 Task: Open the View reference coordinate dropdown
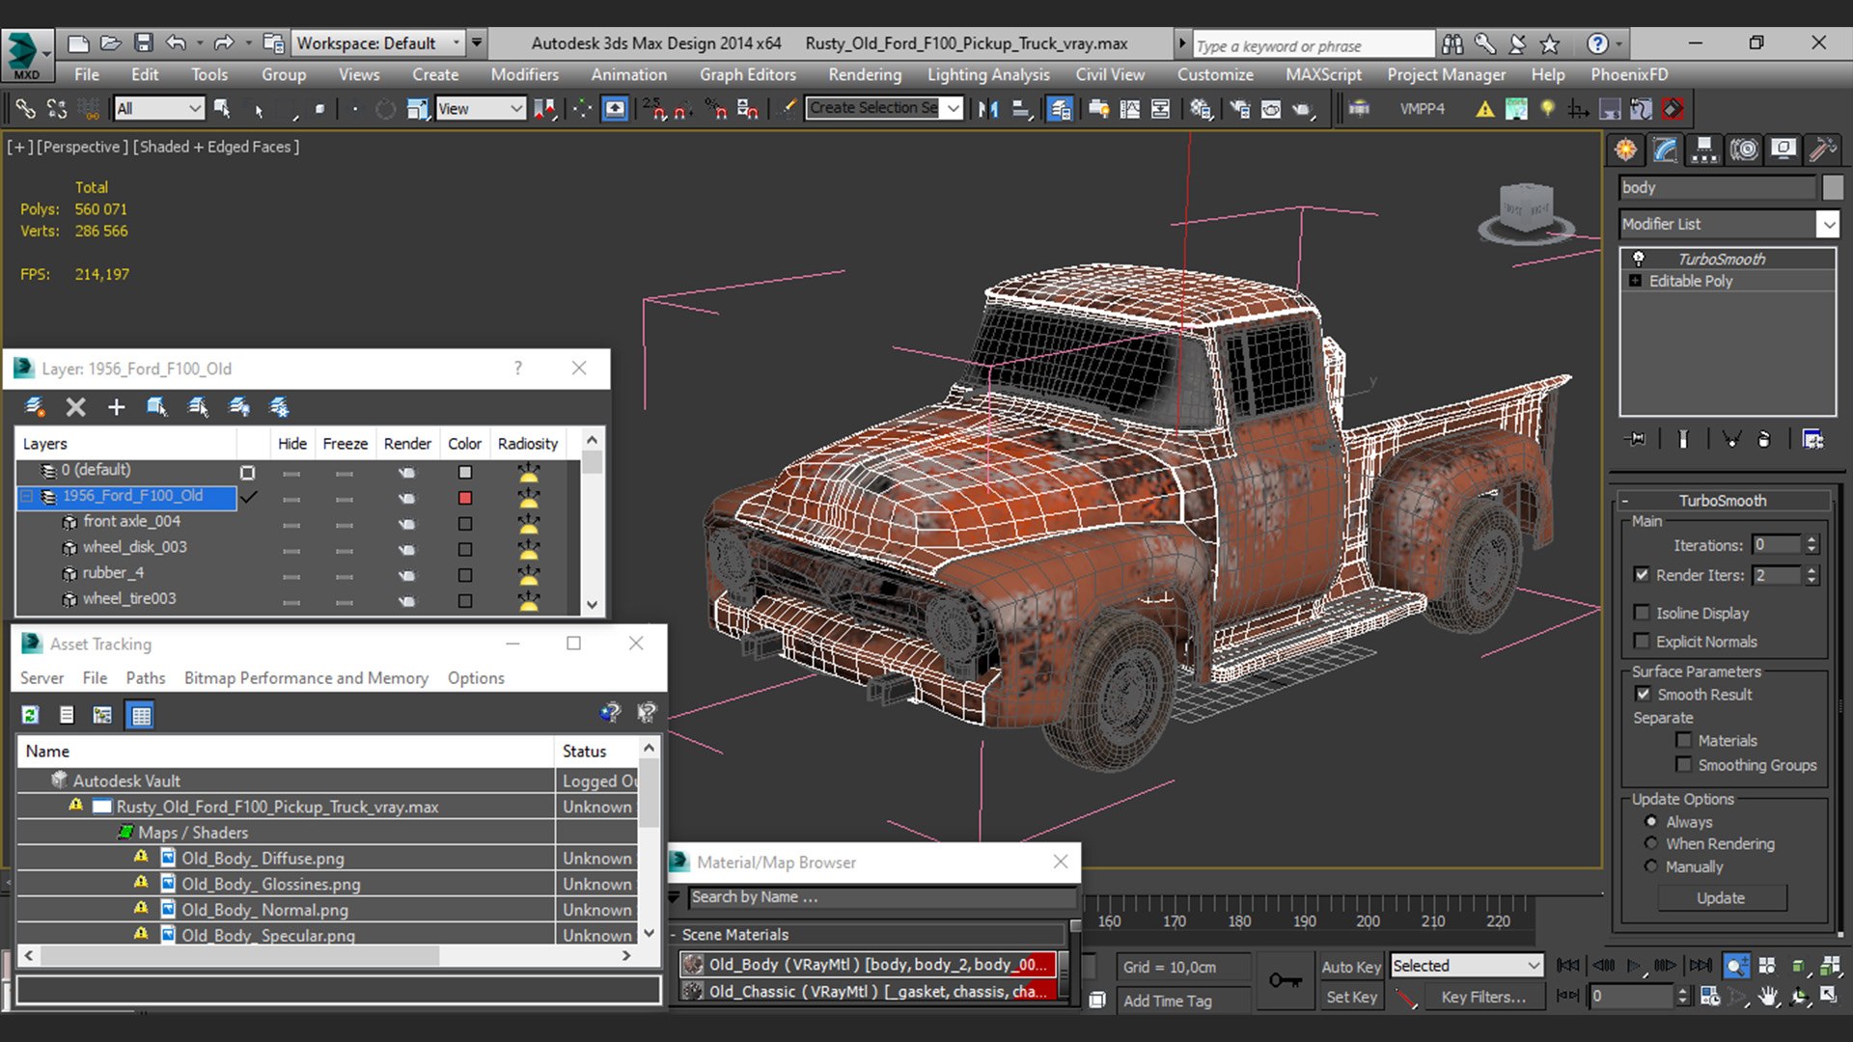click(481, 109)
